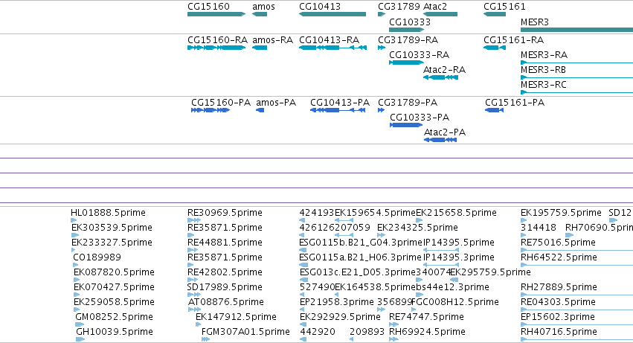
Task: Select the RE04303.5prime EST label
Action: point(559,302)
